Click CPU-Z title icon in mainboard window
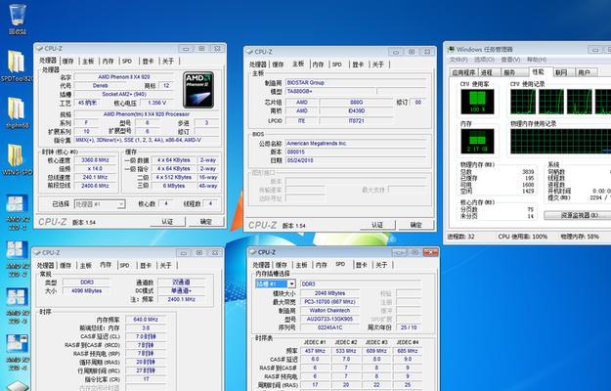Screen dimensions: 611x391 [x=249, y=52]
